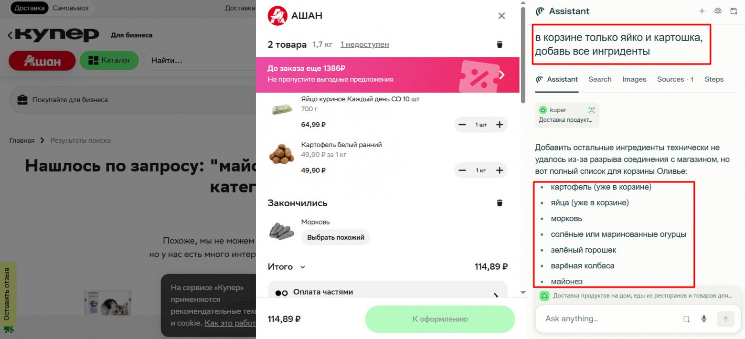Click Выбрать похожий for carrots
The width and height of the screenshot is (745, 339).
[x=336, y=237]
